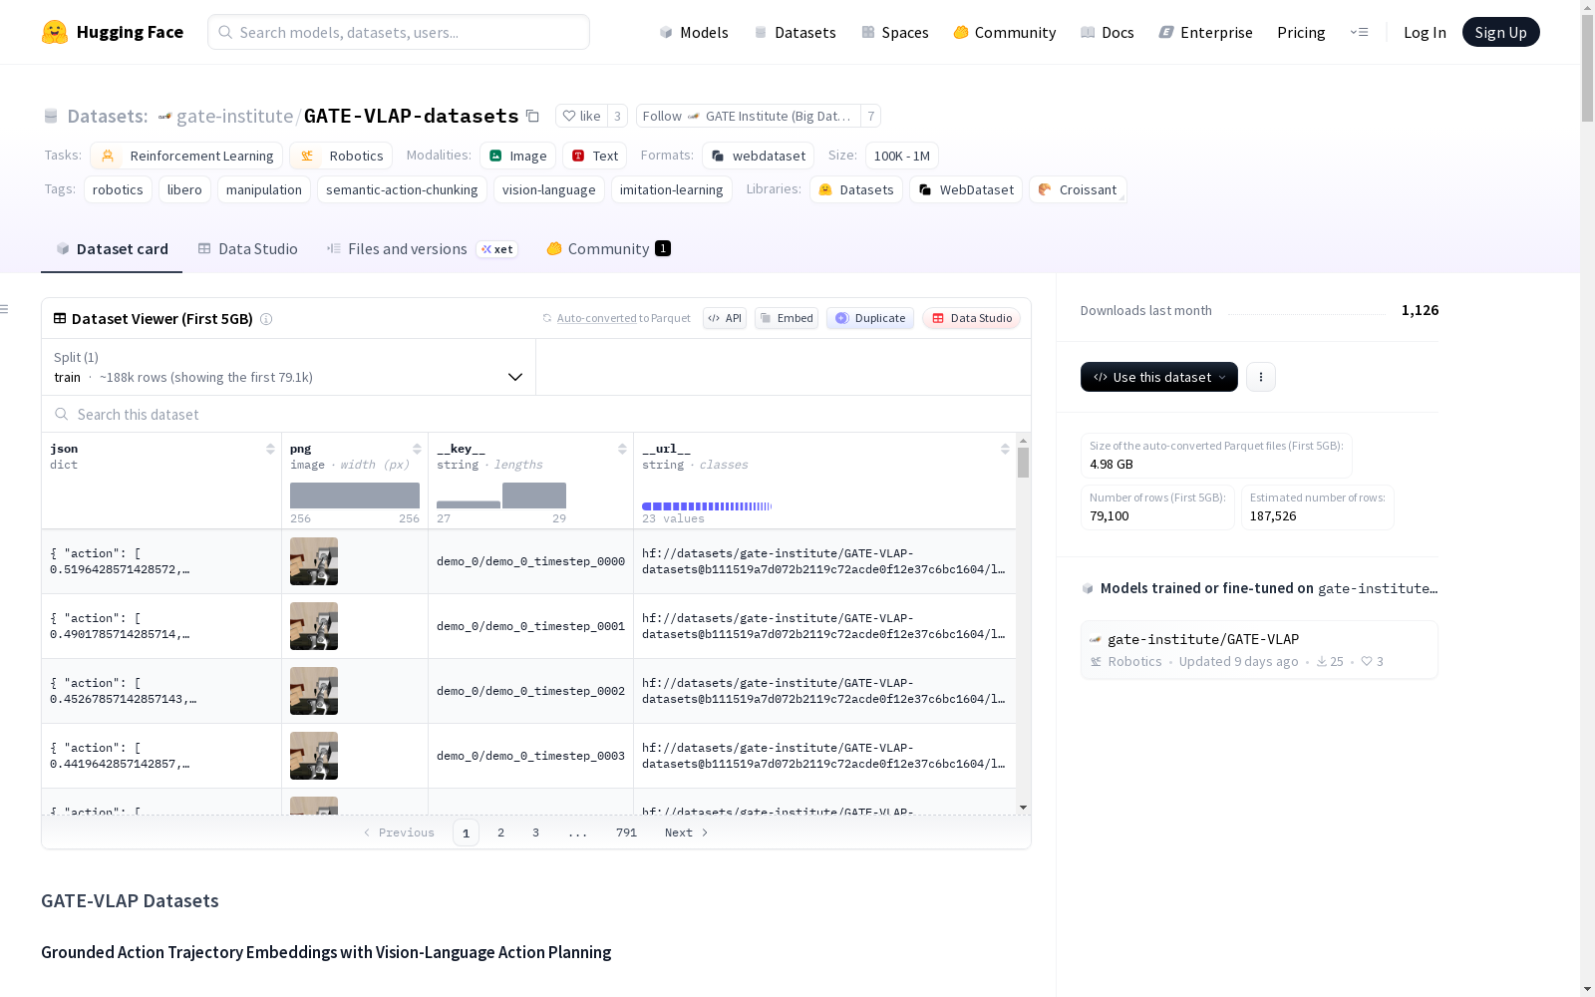Focus the top search models field

click(399, 32)
